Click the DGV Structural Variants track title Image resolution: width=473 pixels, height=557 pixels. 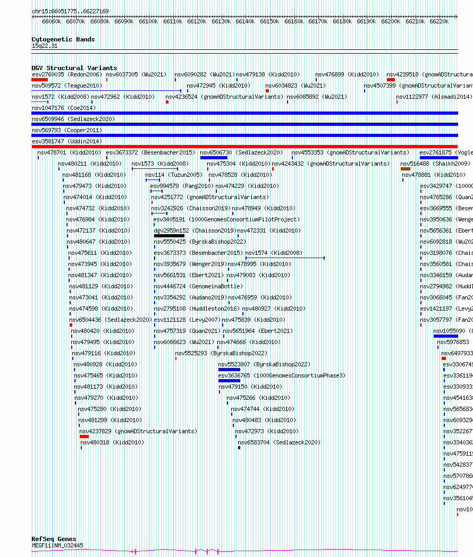point(74,68)
